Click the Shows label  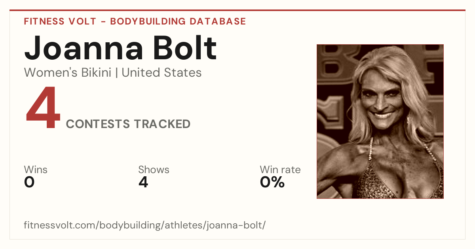[154, 170]
